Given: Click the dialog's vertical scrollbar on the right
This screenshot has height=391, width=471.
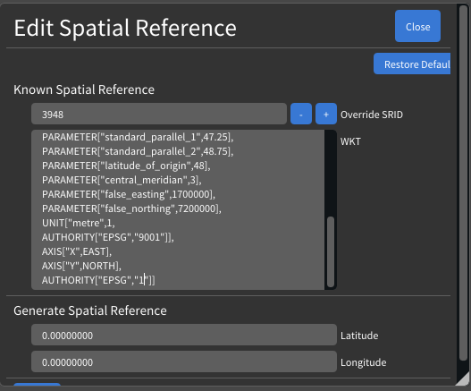Looking at the screenshot, I should tap(463, 182).
